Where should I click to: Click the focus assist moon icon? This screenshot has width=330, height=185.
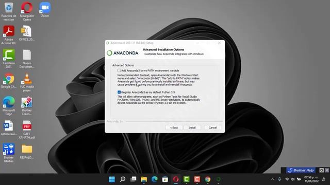(x=324, y=179)
